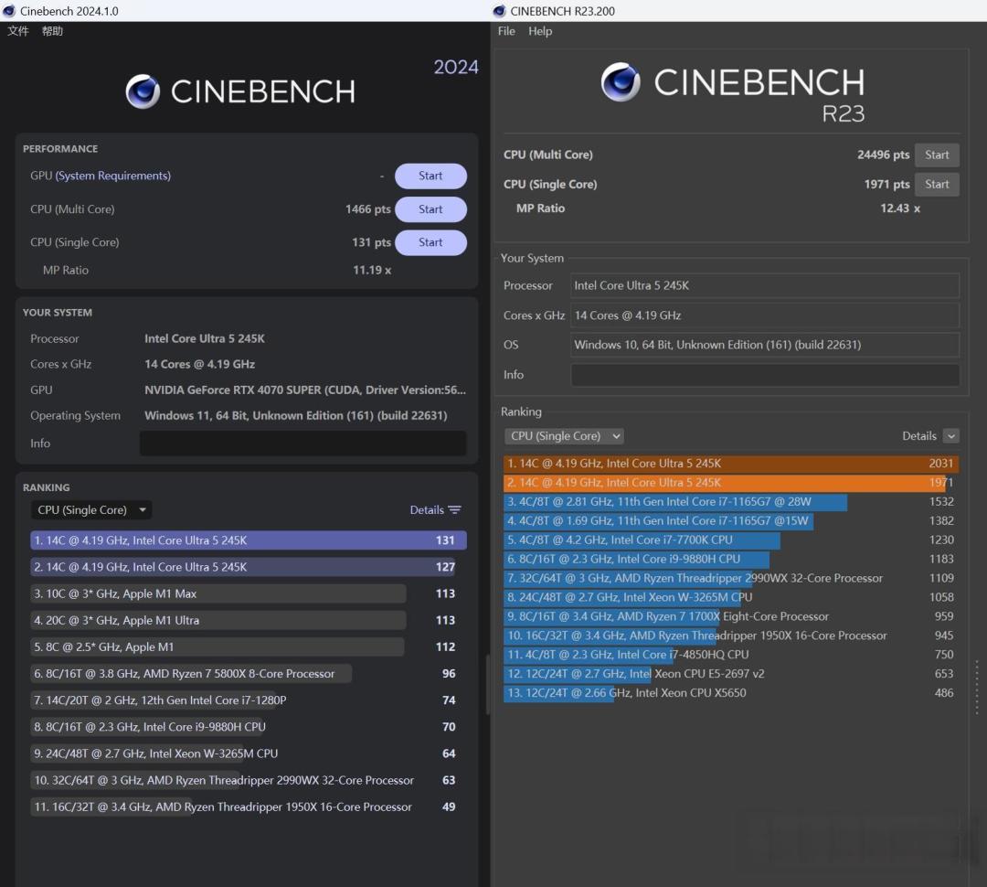Select Intel Core i7-7700K ranking row
Viewport: 987px width, 887px height.
731,540
